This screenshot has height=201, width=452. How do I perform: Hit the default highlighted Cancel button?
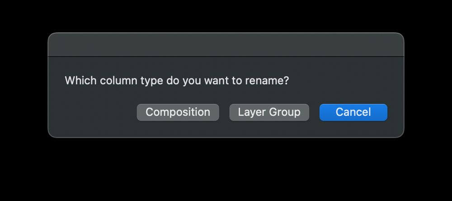pos(353,112)
